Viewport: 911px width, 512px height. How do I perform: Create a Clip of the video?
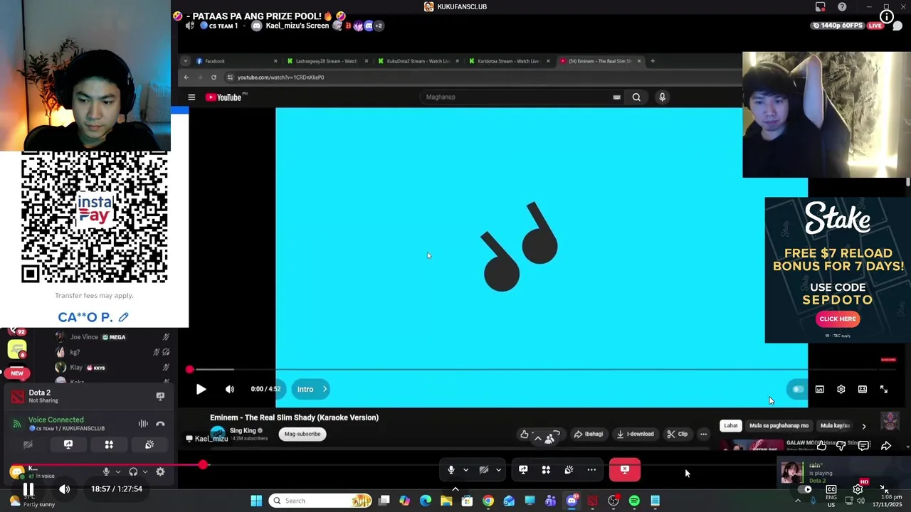click(678, 434)
